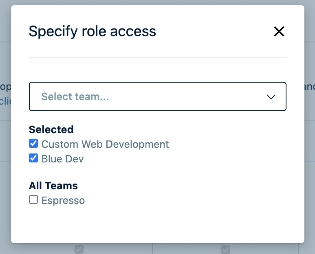The height and width of the screenshot is (254, 315).
Task: Click the Custom Web Development label
Action: (105, 144)
